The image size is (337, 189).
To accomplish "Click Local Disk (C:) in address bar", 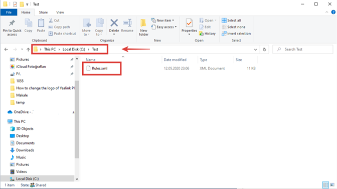I will pos(74,49).
